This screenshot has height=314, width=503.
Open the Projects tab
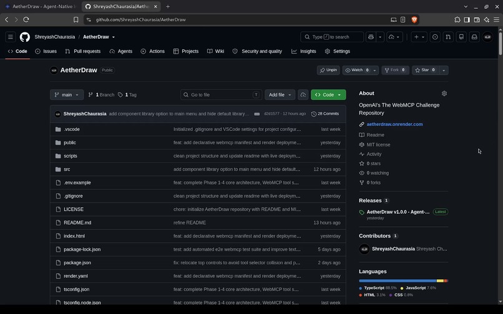pyautogui.click(x=186, y=51)
